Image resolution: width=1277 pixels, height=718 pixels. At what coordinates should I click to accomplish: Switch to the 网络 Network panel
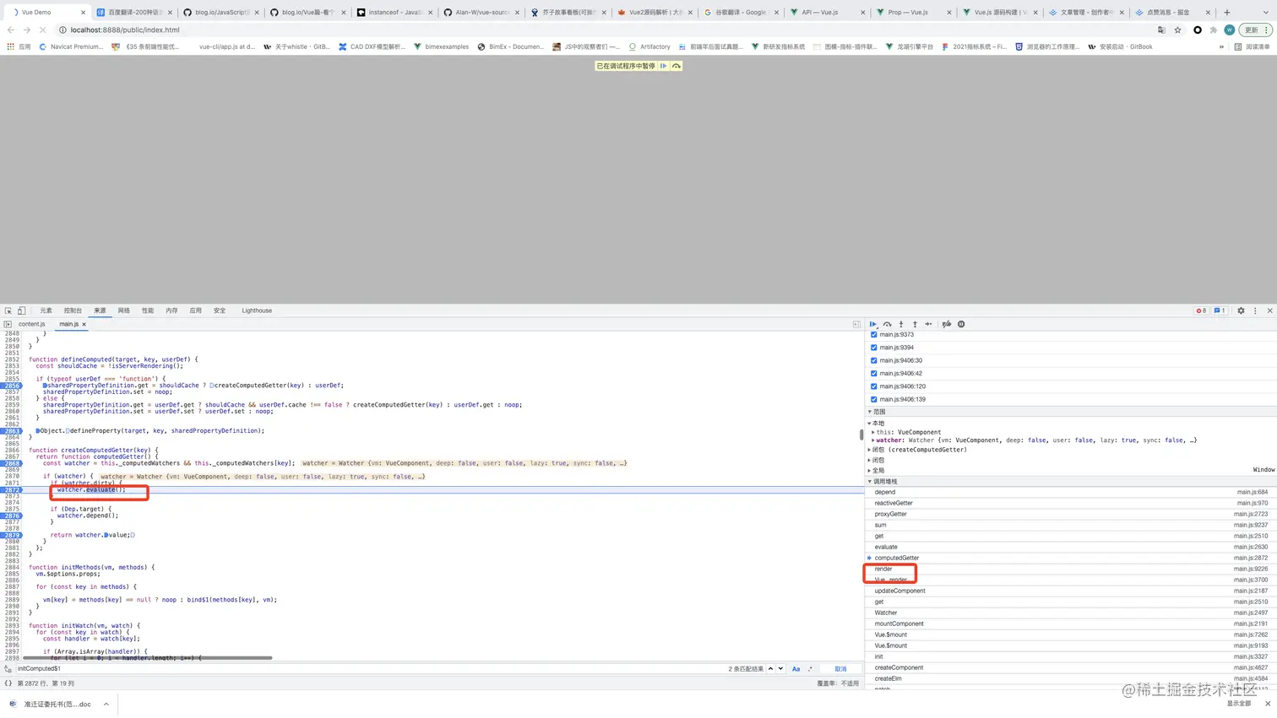(x=124, y=310)
